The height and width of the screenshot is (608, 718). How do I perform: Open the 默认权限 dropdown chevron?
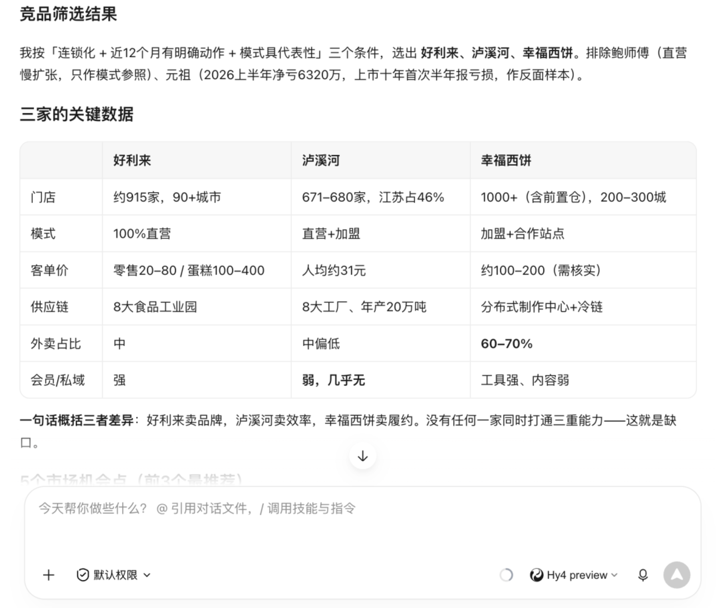147,575
